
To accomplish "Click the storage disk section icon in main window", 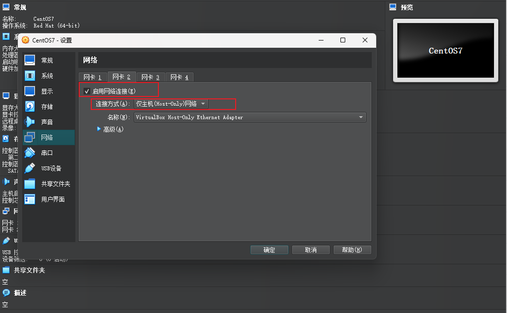I will pos(6,138).
